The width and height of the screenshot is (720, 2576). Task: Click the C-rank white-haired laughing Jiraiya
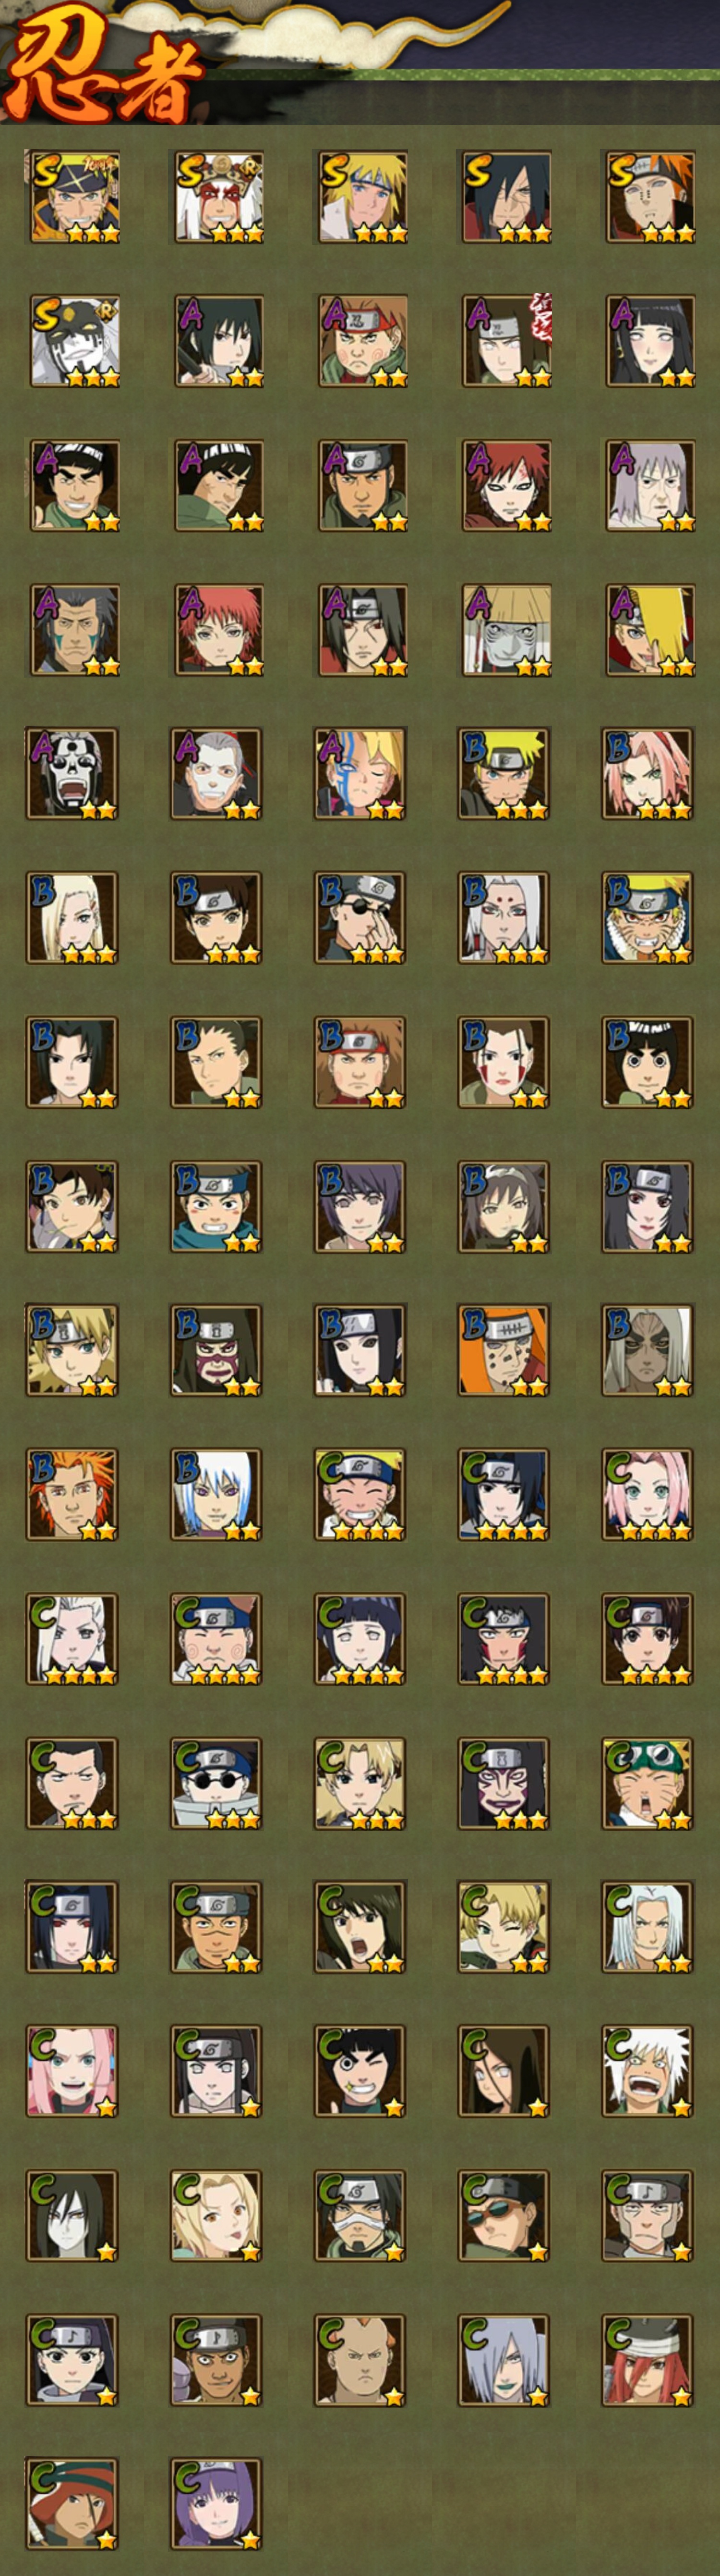pos(648,2070)
